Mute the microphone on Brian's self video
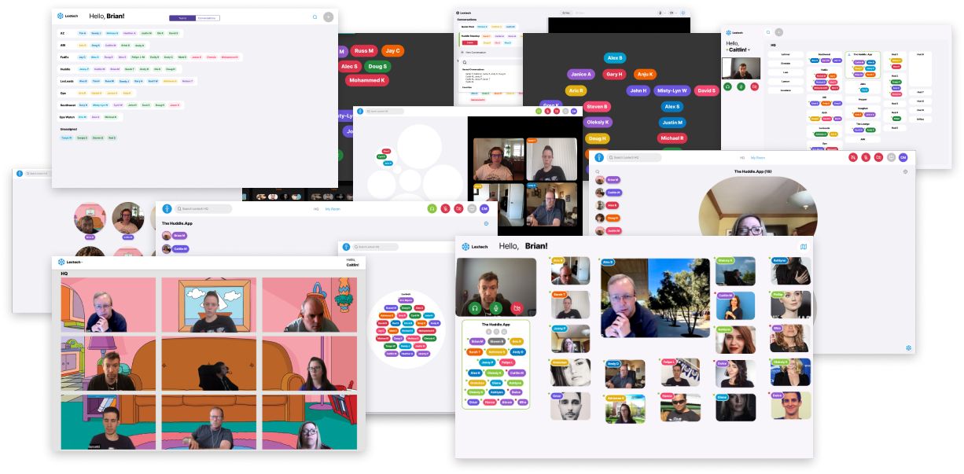964x474 pixels. click(496, 307)
